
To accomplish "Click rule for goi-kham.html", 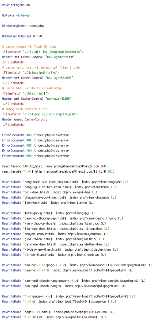I will 50,192.
